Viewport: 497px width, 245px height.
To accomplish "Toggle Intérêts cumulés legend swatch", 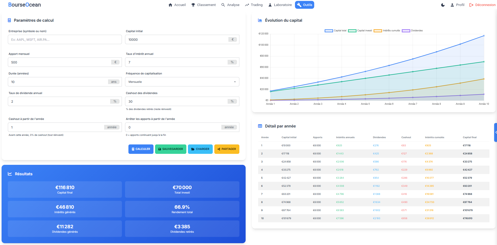I will coord(378,31).
